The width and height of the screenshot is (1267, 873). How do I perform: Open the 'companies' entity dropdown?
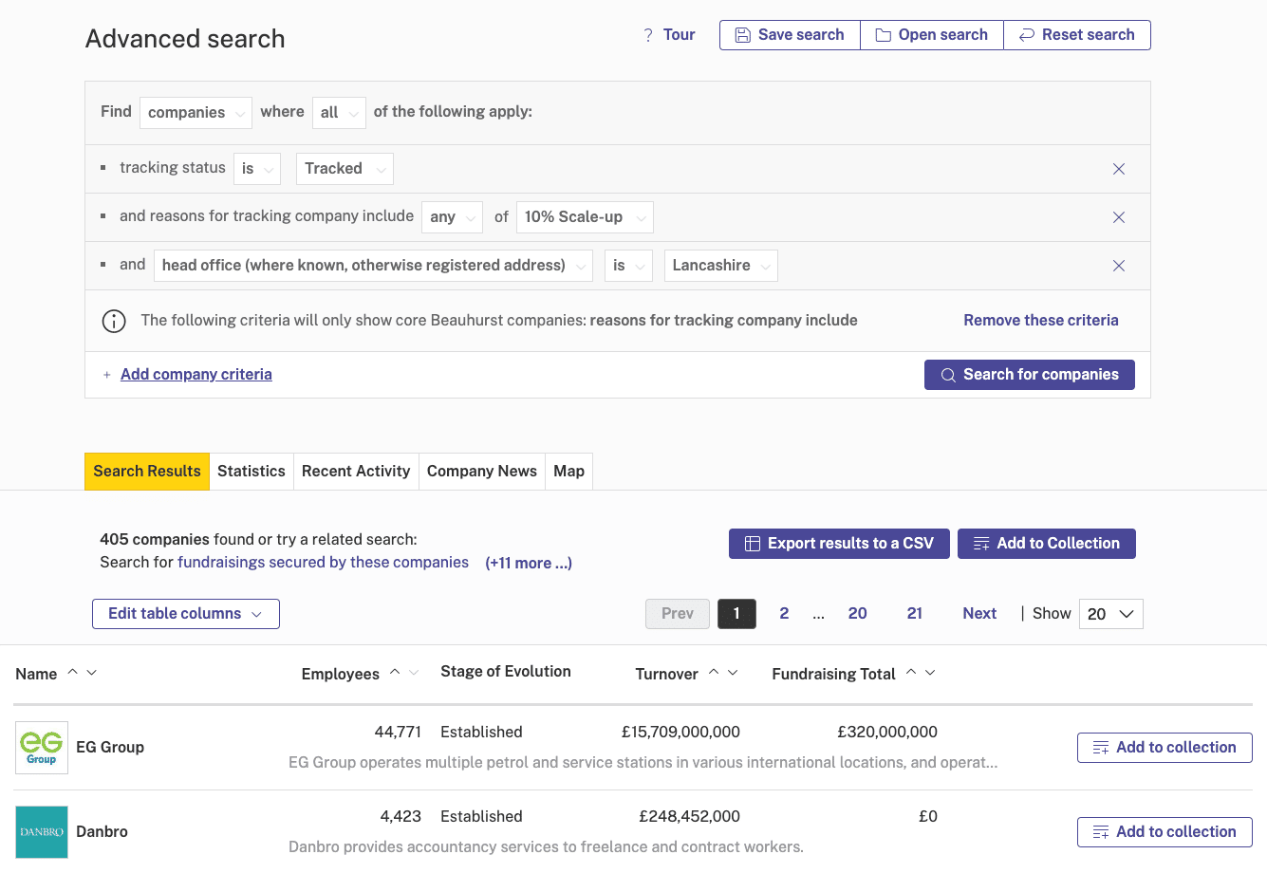(196, 113)
